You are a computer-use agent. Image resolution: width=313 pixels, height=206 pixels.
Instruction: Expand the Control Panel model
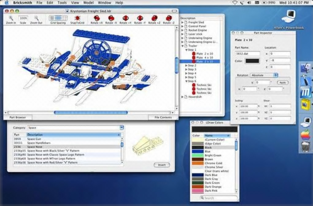183,26
